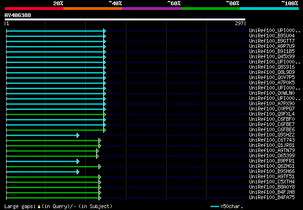Select the UniRef100_B8A0Y8 label

click(272, 187)
